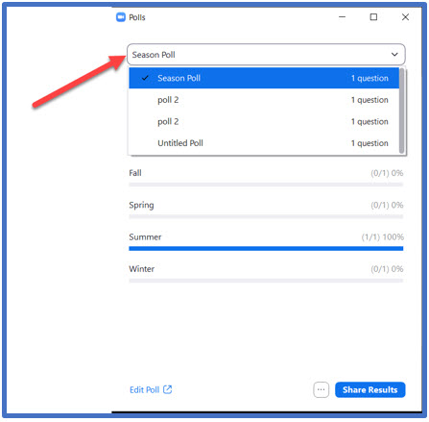Click the Winter result bar
Image resolution: width=429 pixels, height=422 pixels.
click(x=266, y=281)
